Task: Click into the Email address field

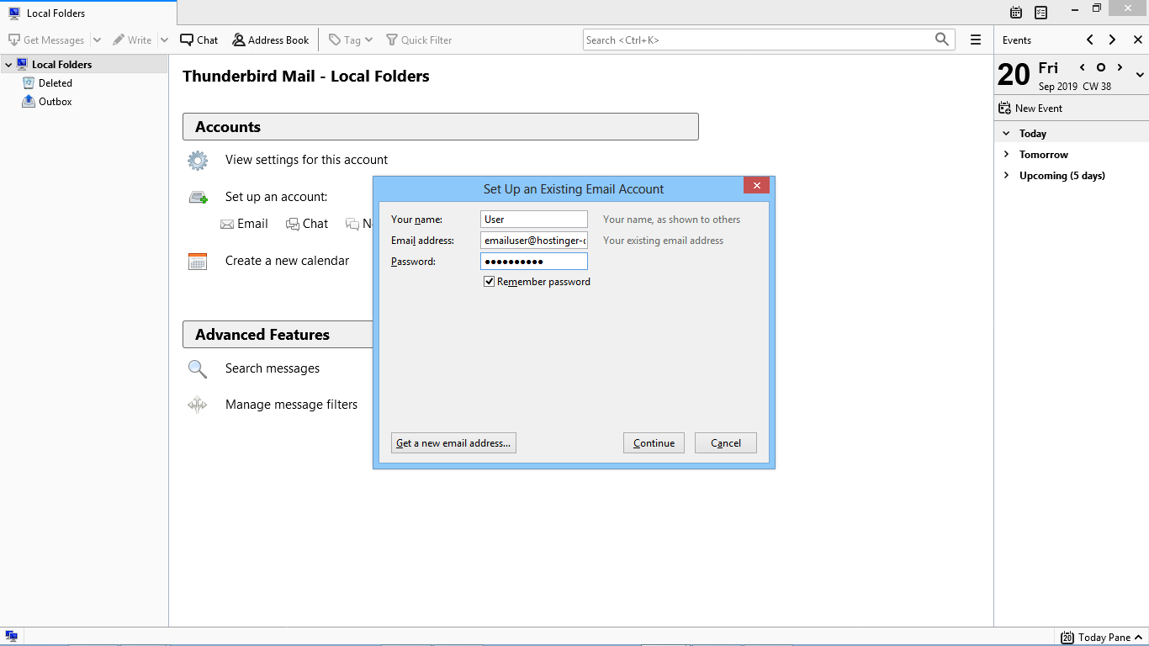Action: point(533,241)
